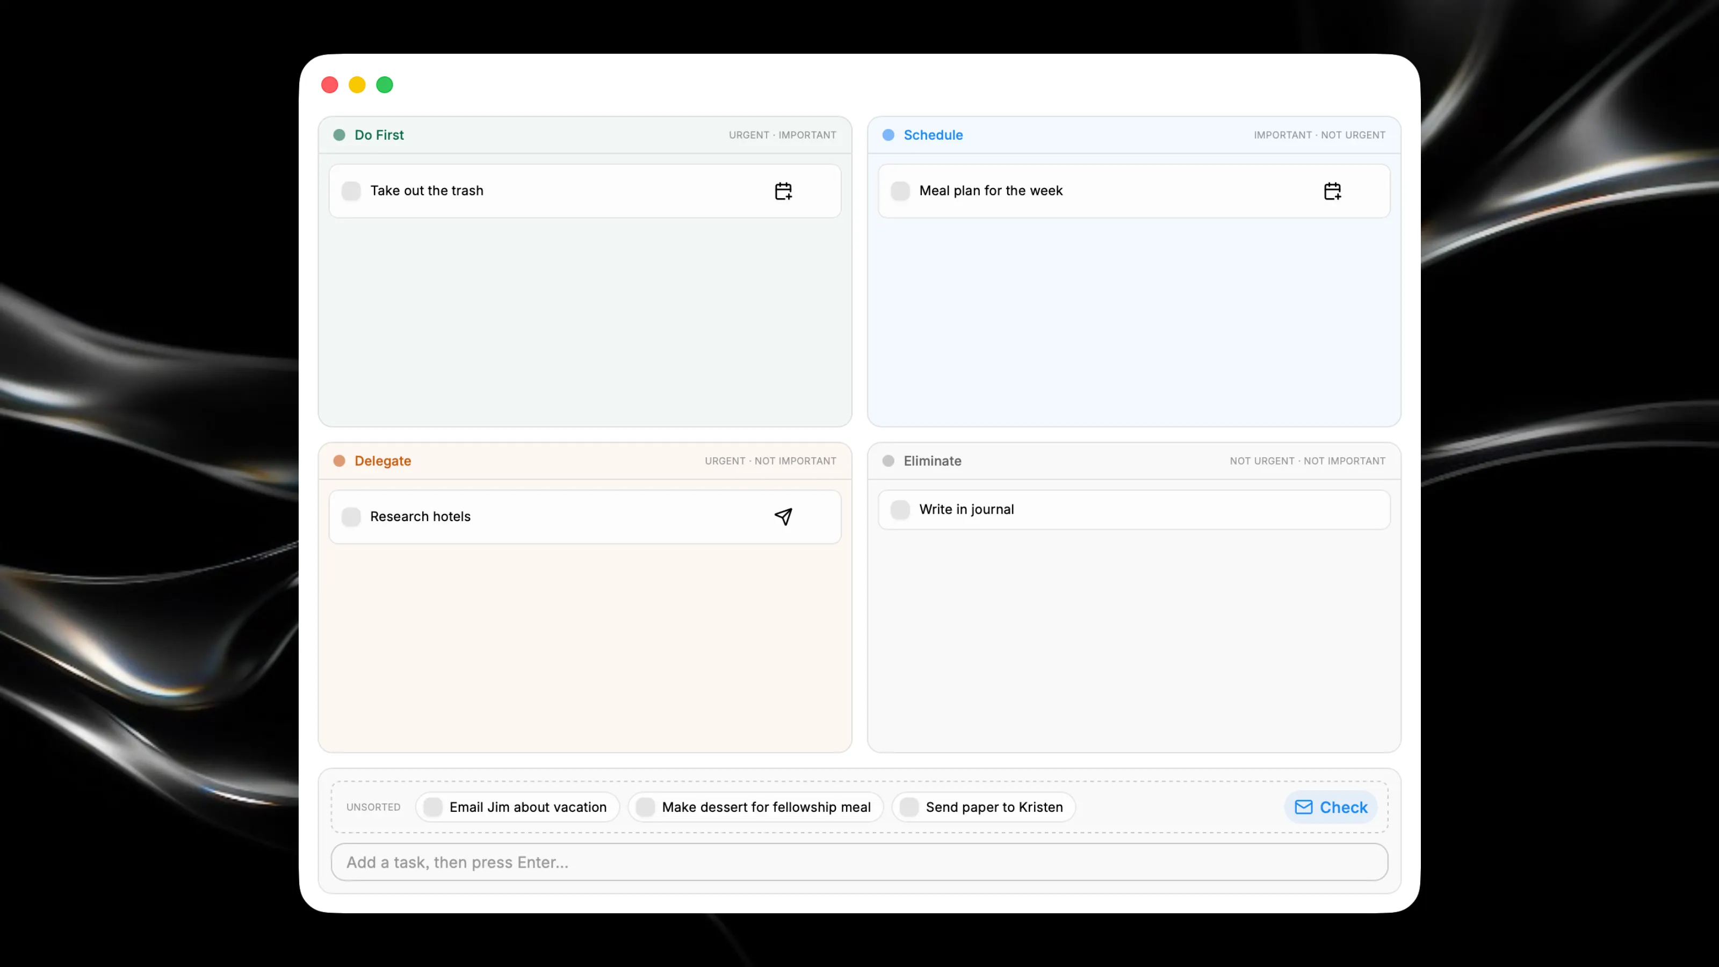Tick checkbox for Email Jim about vacation
Screen dimensions: 1719x967
[x=433, y=807]
